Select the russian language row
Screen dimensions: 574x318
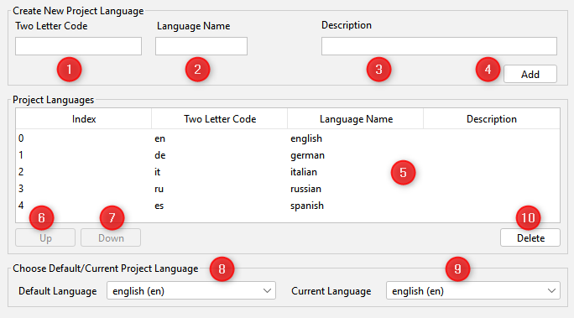tap(288, 189)
